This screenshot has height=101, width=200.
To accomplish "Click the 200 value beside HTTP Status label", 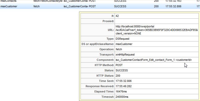I will click(118, 76).
